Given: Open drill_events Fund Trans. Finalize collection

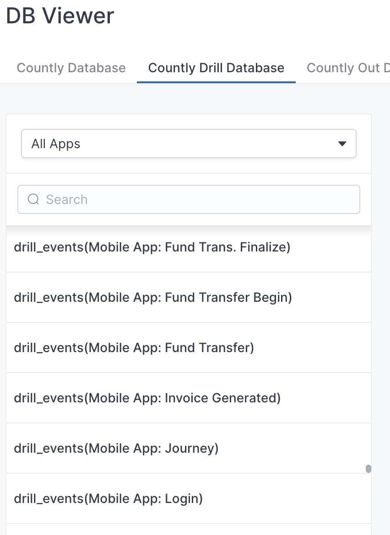Looking at the screenshot, I should pos(189,247).
